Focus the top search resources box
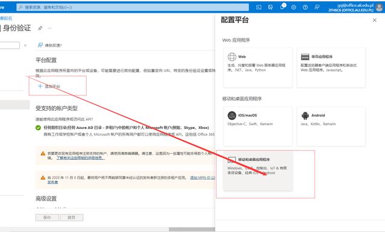 [x=132, y=7]
